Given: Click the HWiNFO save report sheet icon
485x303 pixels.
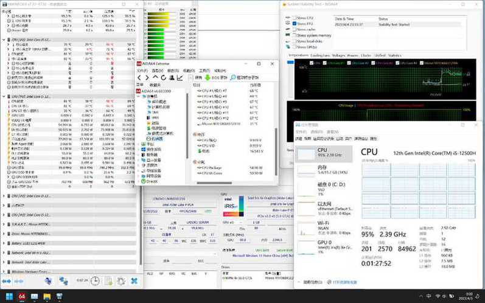Looking at the screenshot, I should (x=108, y=280).
